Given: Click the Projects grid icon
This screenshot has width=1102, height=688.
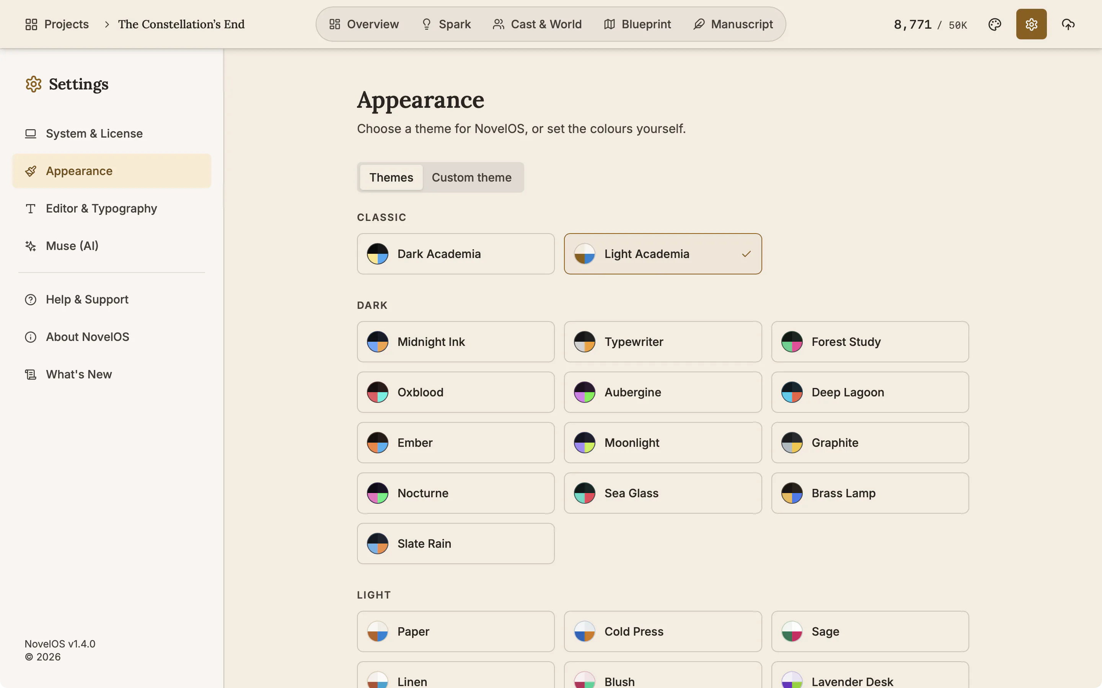Looking at the screenshot, I should point(31,24).
